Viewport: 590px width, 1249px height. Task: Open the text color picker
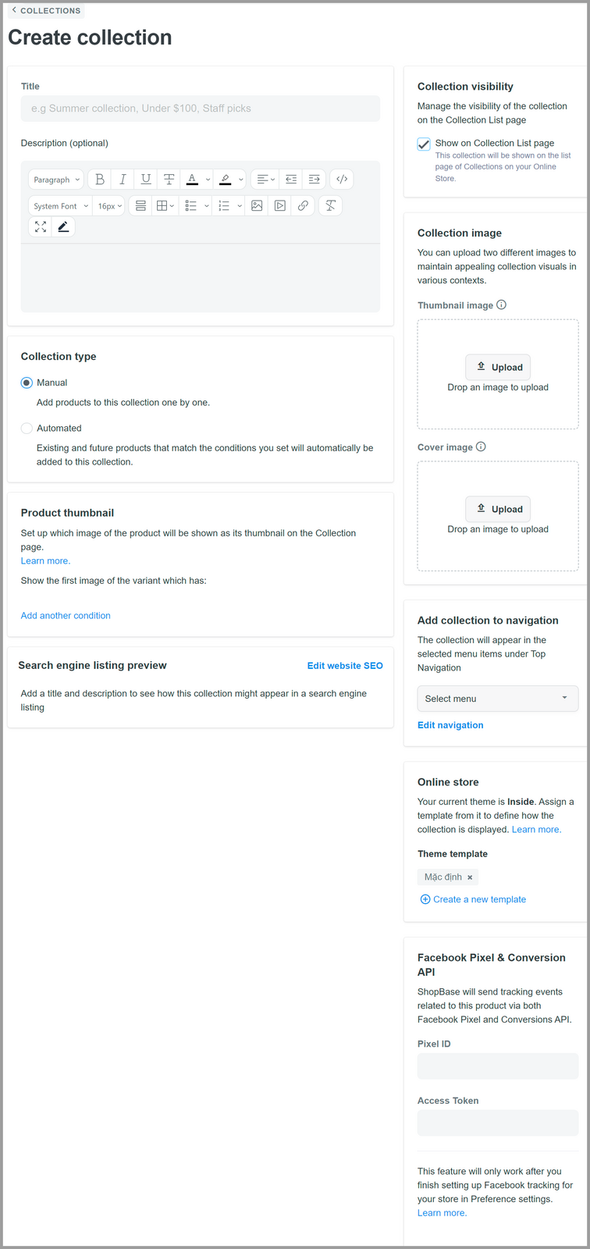click(x=192, y=180)
